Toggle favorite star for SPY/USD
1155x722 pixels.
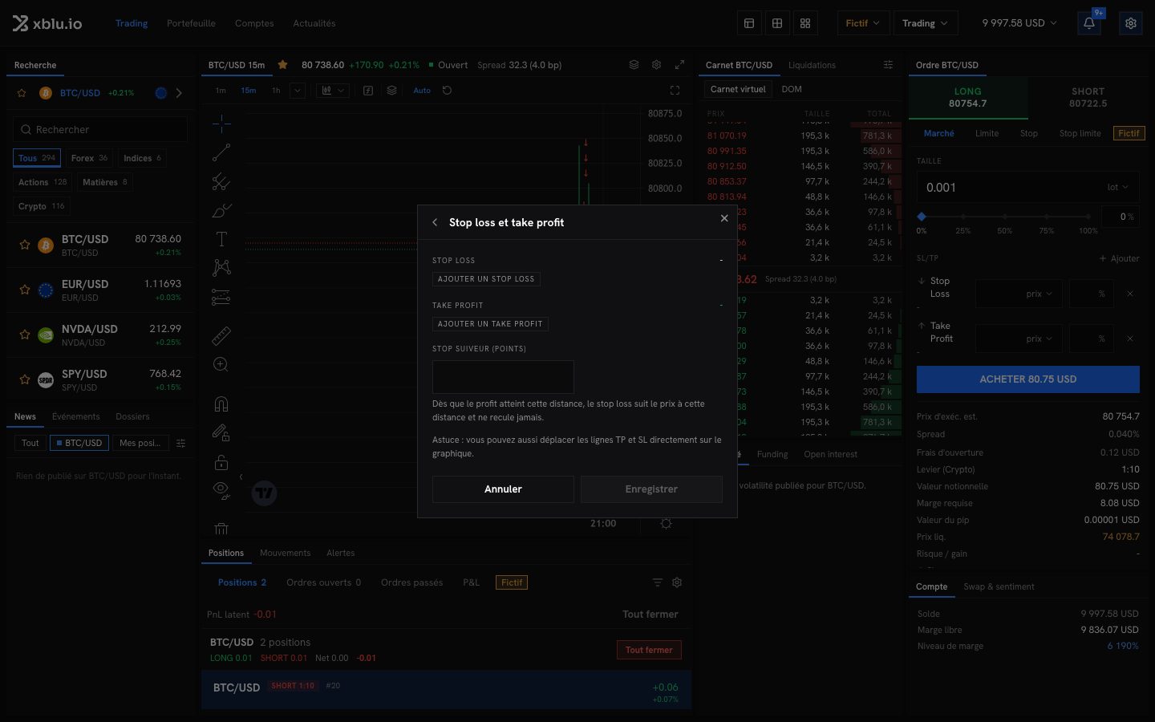(25, 379)
